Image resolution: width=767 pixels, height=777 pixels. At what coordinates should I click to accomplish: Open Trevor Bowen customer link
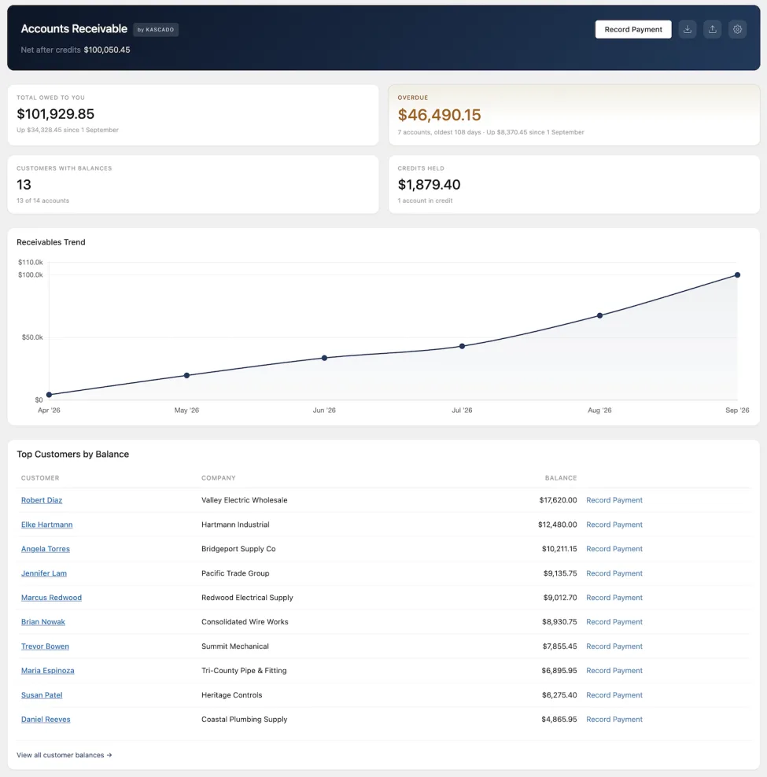[x=45, y=646]
